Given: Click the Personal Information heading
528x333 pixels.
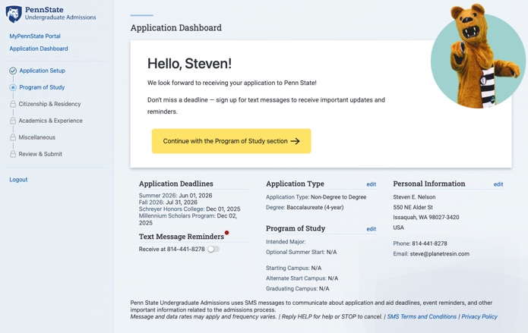Looking at the screenshot, I should coord(429,184).
